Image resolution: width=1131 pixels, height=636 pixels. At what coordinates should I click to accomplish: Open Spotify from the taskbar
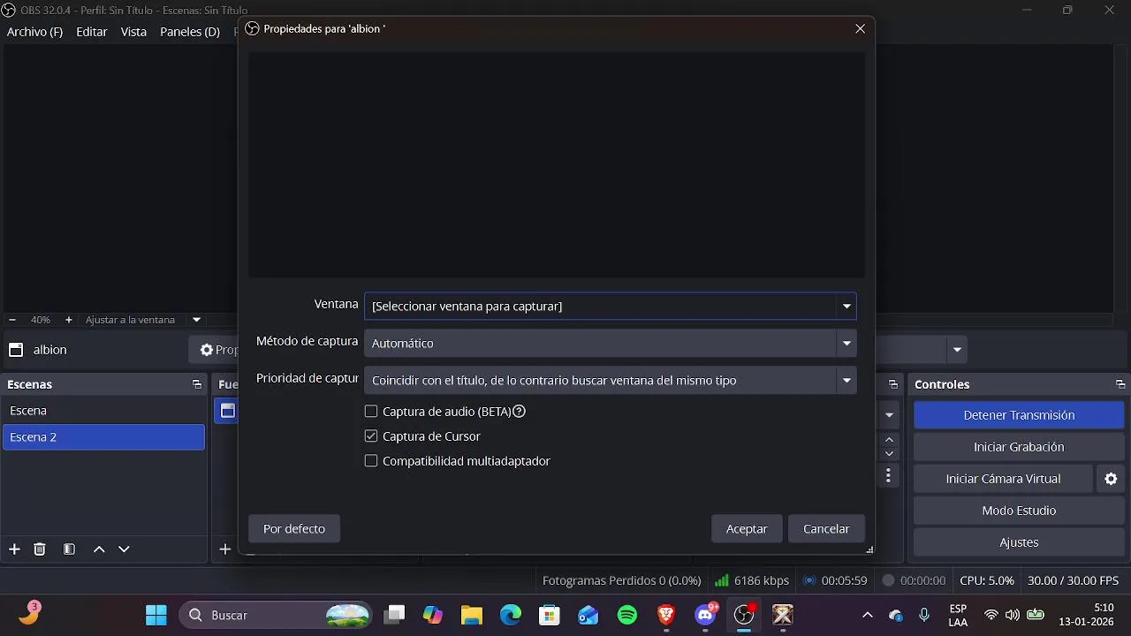click(x=627, y=615)
